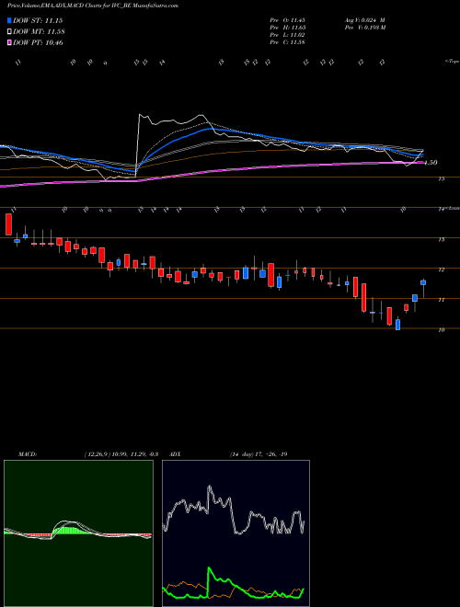The image size is (460, 607).
Task: Click the chart title mentioning MunafaSutra.com
Action: point(93,6)
